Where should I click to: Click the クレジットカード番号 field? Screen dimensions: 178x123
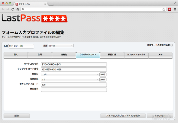click(74, 69)
